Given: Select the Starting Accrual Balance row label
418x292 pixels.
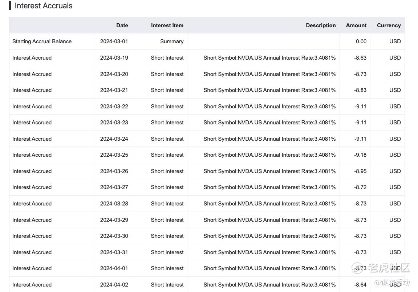Looking at the screenshot, I should point(42,41).
